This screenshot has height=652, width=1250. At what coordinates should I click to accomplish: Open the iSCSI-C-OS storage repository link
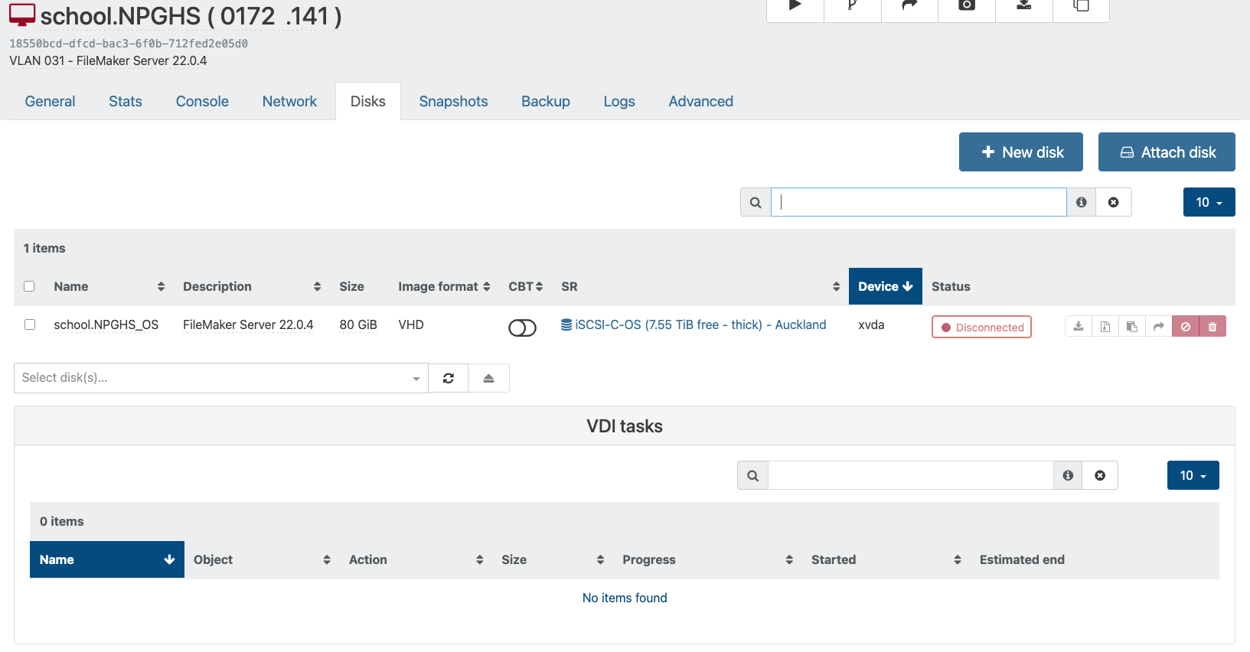click(700, 324)
